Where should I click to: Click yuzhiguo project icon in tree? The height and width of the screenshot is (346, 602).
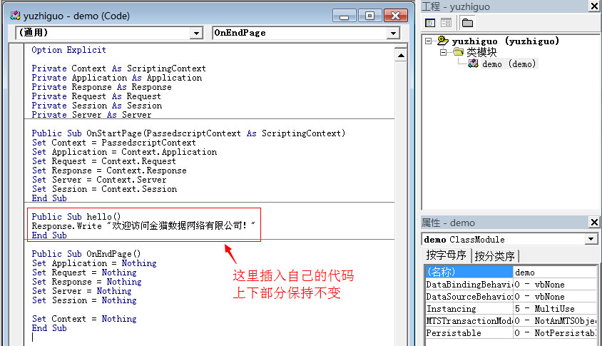click(443, 41)
